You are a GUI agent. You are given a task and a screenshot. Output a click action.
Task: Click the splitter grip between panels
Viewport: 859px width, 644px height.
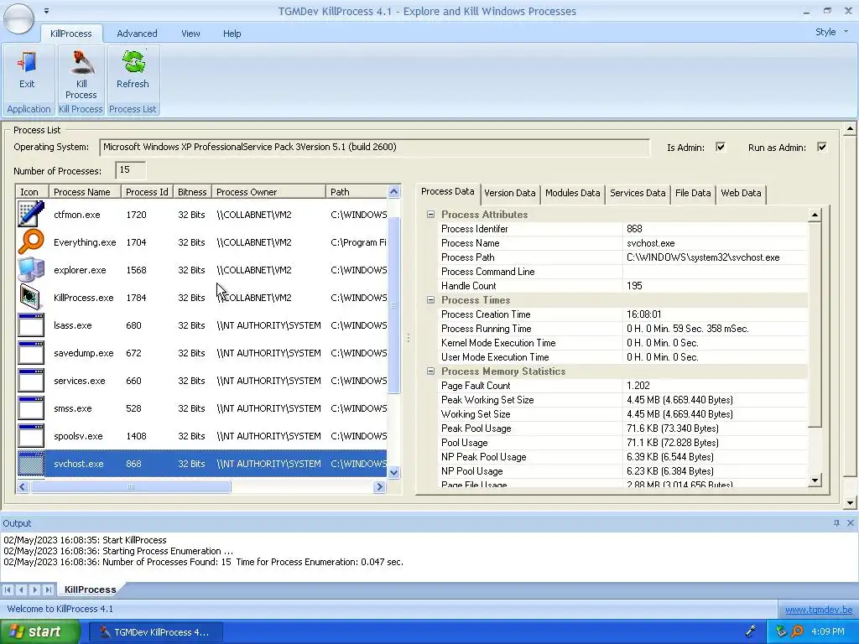pyautogui.click(x=409, y=339)
